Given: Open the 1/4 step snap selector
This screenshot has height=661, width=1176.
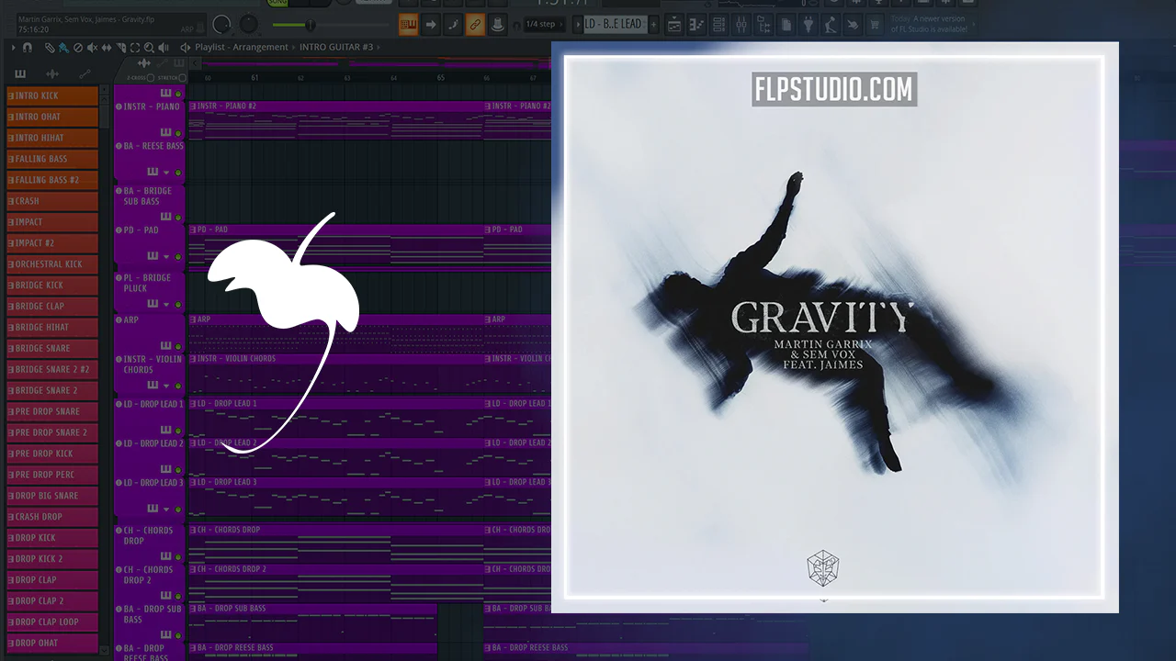Looking at the screenshot, I should (545, 24).
